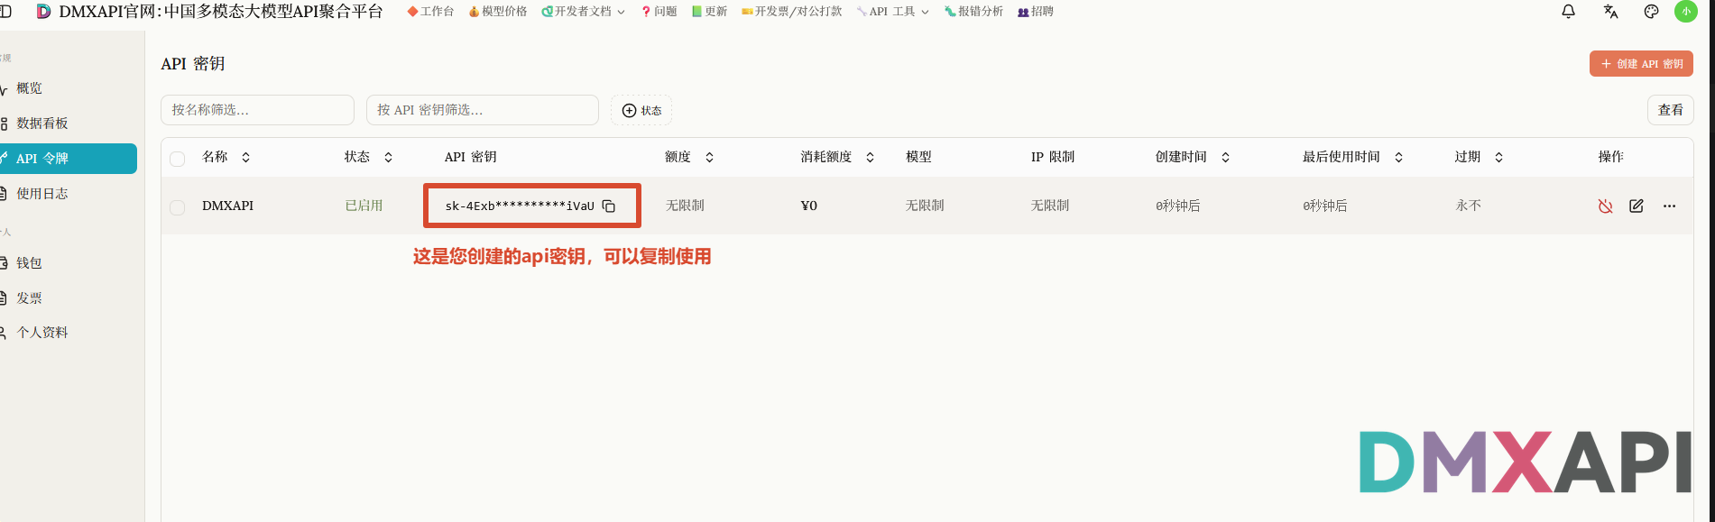Open 模型价格 in top navigation
Screen dimensions: 1715x522
[x=498, y=12]
